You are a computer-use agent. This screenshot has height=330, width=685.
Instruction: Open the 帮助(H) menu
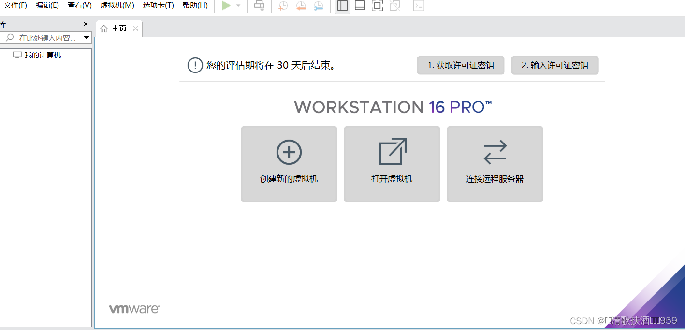[195, 5]
